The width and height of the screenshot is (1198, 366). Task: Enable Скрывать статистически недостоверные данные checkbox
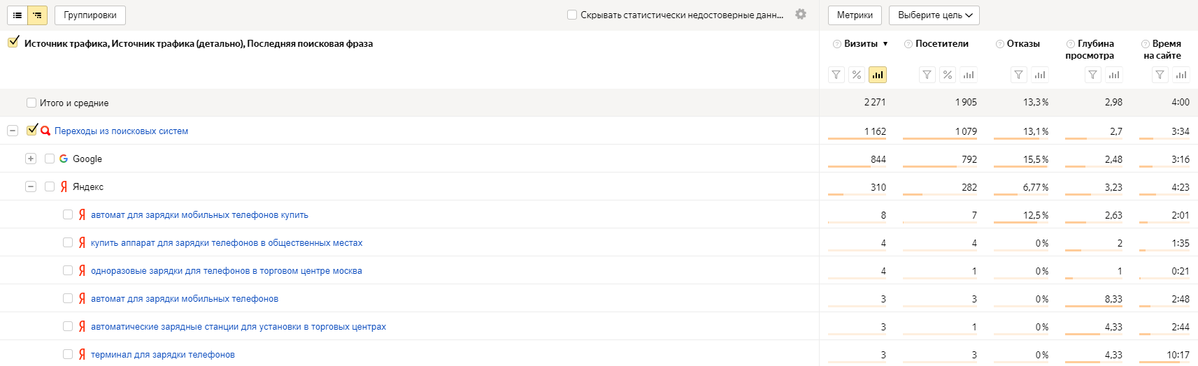pyautogui.click(x=572, y=15)
